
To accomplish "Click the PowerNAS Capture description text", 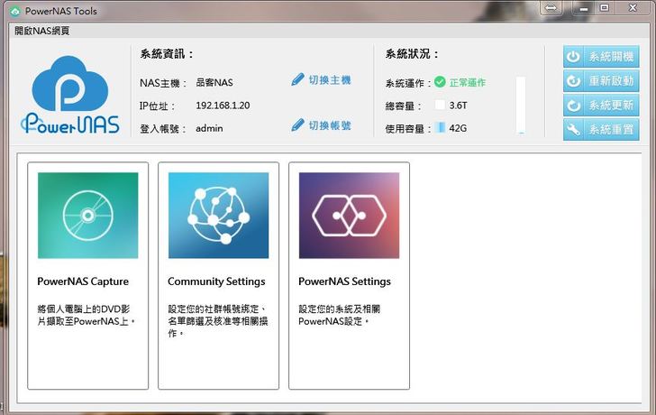I will tap(87, 315).
